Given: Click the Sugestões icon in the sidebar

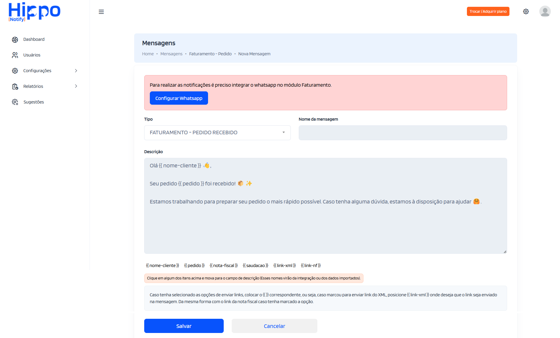Looking at the screenshot, I should (15, 102).
